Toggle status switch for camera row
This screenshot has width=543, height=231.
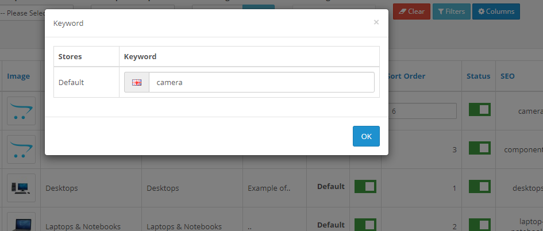click(479, 110)
